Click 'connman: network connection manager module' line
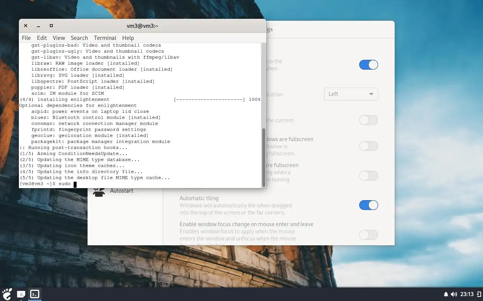This screenshot has width=483, height=301. [x=95, y=123]
